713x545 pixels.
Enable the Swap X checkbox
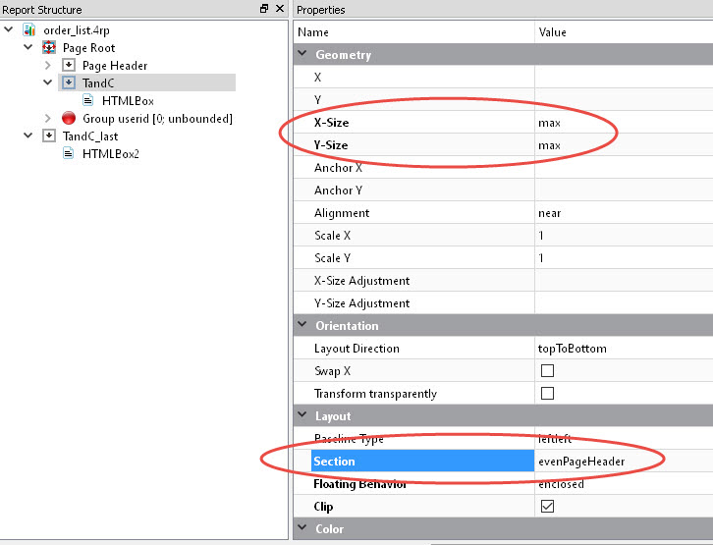(547, 371)
